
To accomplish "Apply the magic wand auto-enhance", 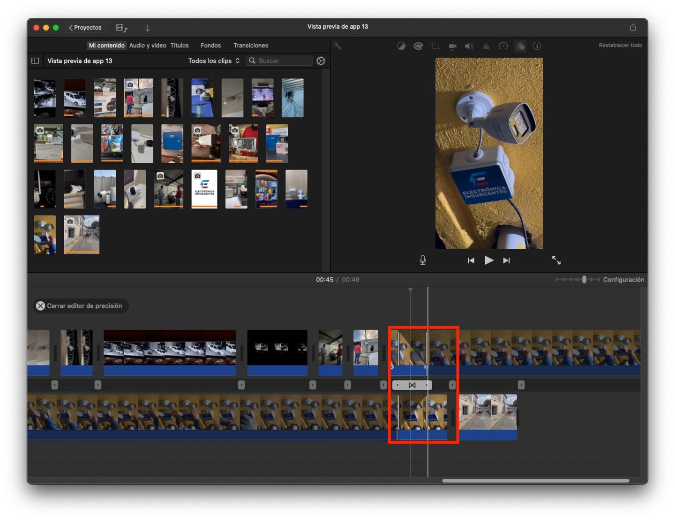I will point(337,45).
